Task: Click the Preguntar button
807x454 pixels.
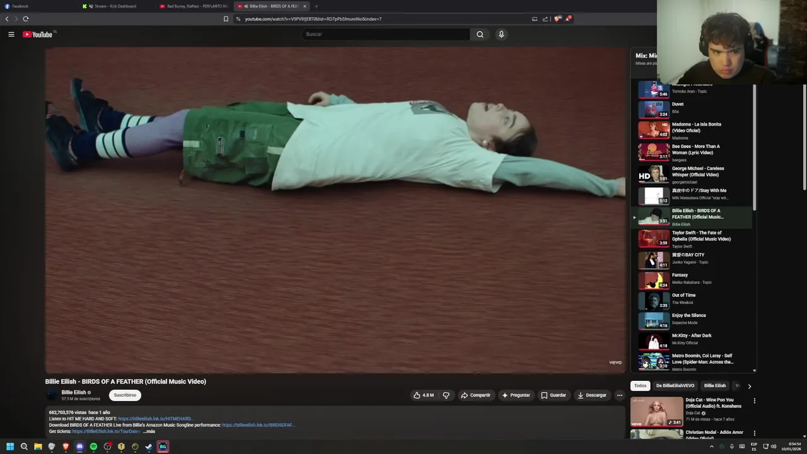Action: pyautogui.click(x=516, y=395)
